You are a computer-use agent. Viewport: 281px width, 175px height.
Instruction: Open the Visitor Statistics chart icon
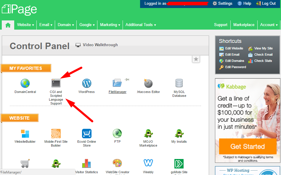86,163
